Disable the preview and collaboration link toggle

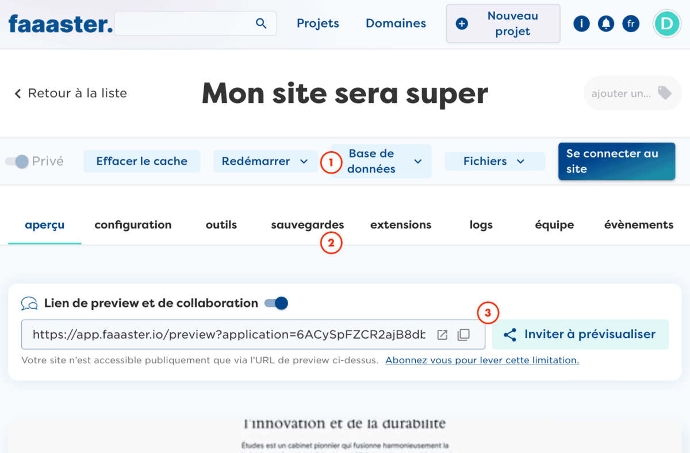coord(276,303)
